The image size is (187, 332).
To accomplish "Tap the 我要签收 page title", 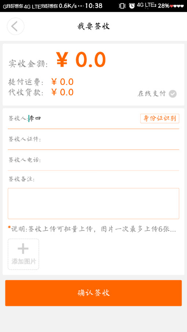I will pyautogui.click(x=93, y=26).
